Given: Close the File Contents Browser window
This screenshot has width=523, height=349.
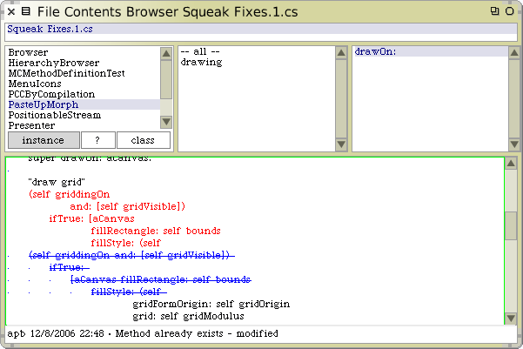Looking at the screenshot, I should (x=10, y=10).
